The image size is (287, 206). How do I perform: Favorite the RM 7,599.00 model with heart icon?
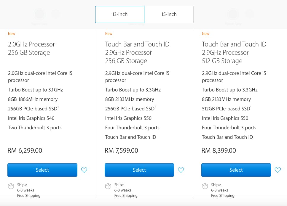coord(181,170)
